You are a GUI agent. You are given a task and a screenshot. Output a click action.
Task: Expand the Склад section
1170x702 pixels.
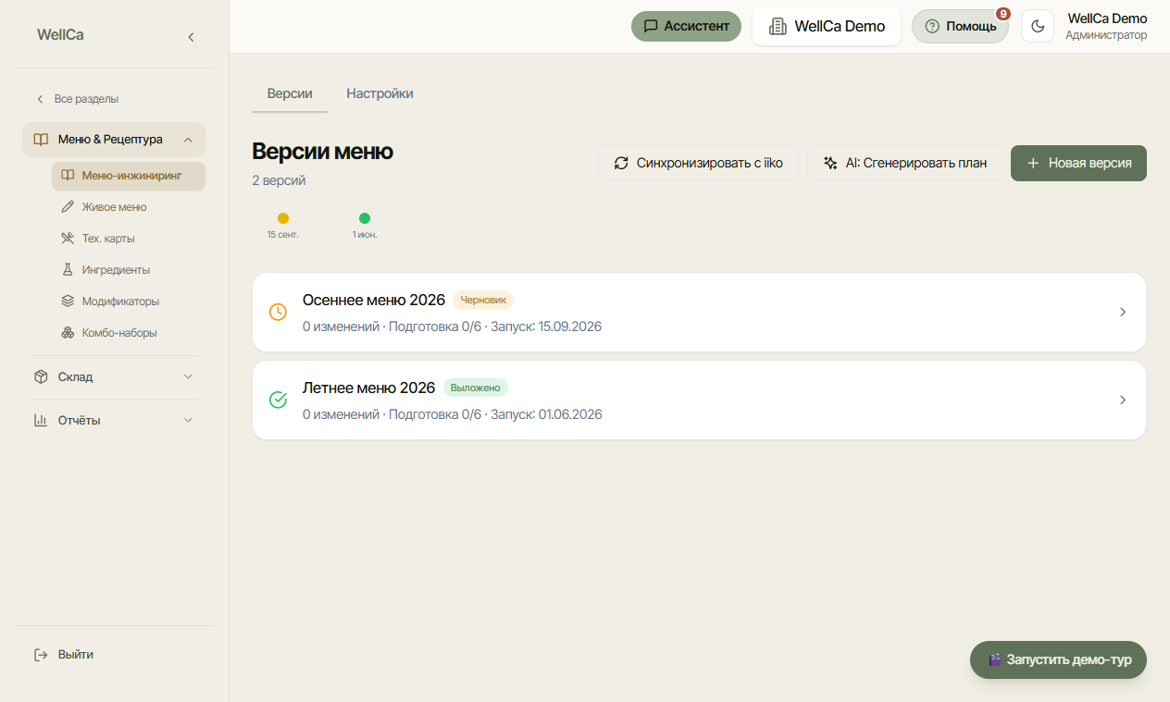[x=114, y=377]
